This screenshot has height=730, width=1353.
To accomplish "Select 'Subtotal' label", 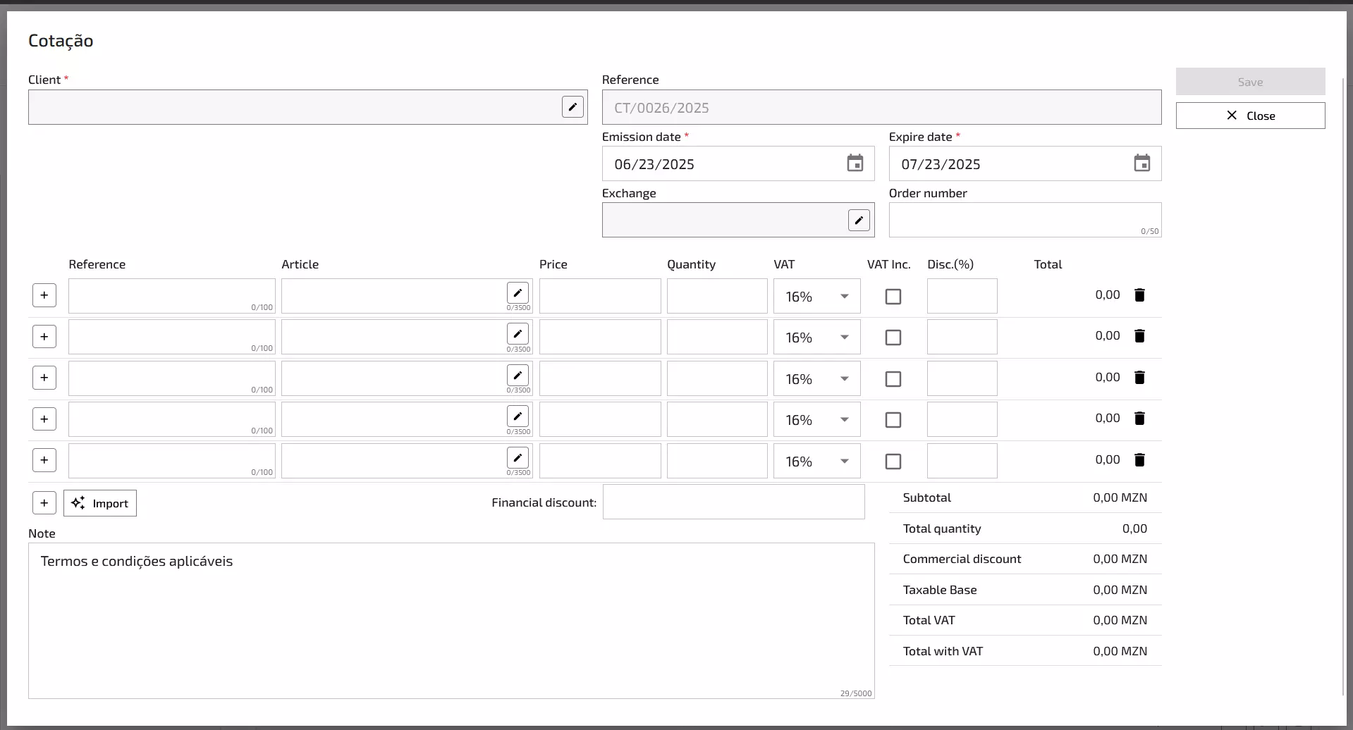I will point(926,497).
